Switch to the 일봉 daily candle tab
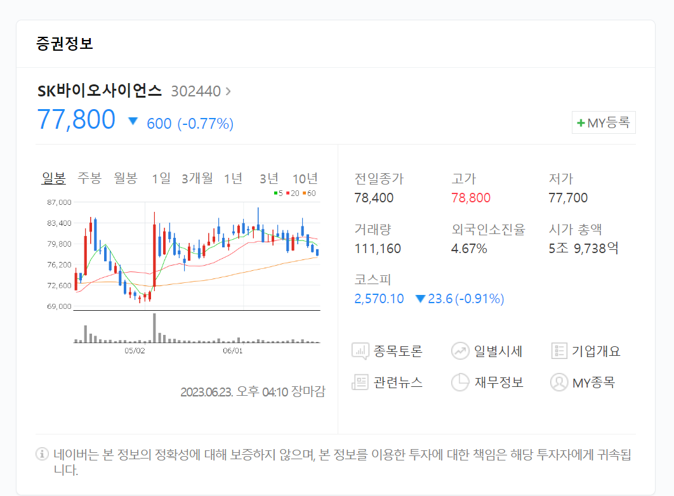The image size is (674, 496). (54, 178)
